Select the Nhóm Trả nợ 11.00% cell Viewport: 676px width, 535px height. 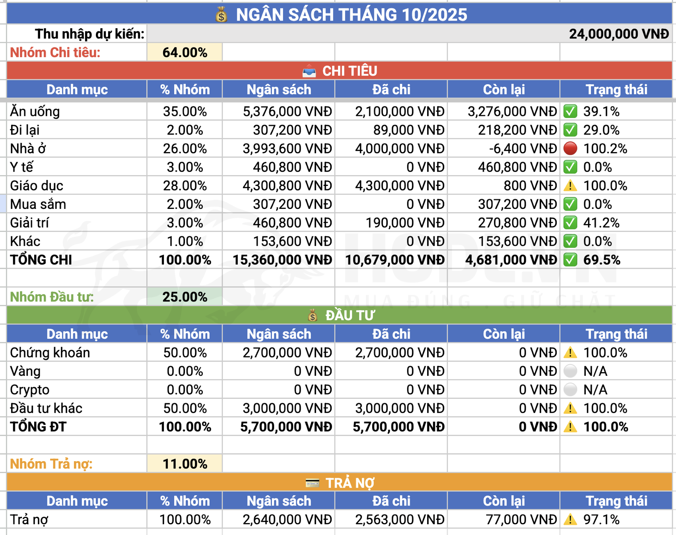pyautogui.click(x=185, y=464)
